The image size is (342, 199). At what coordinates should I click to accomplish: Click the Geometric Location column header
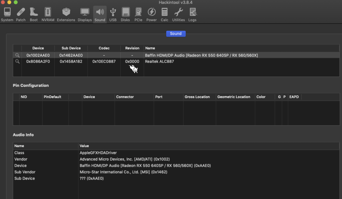(234, 97)
